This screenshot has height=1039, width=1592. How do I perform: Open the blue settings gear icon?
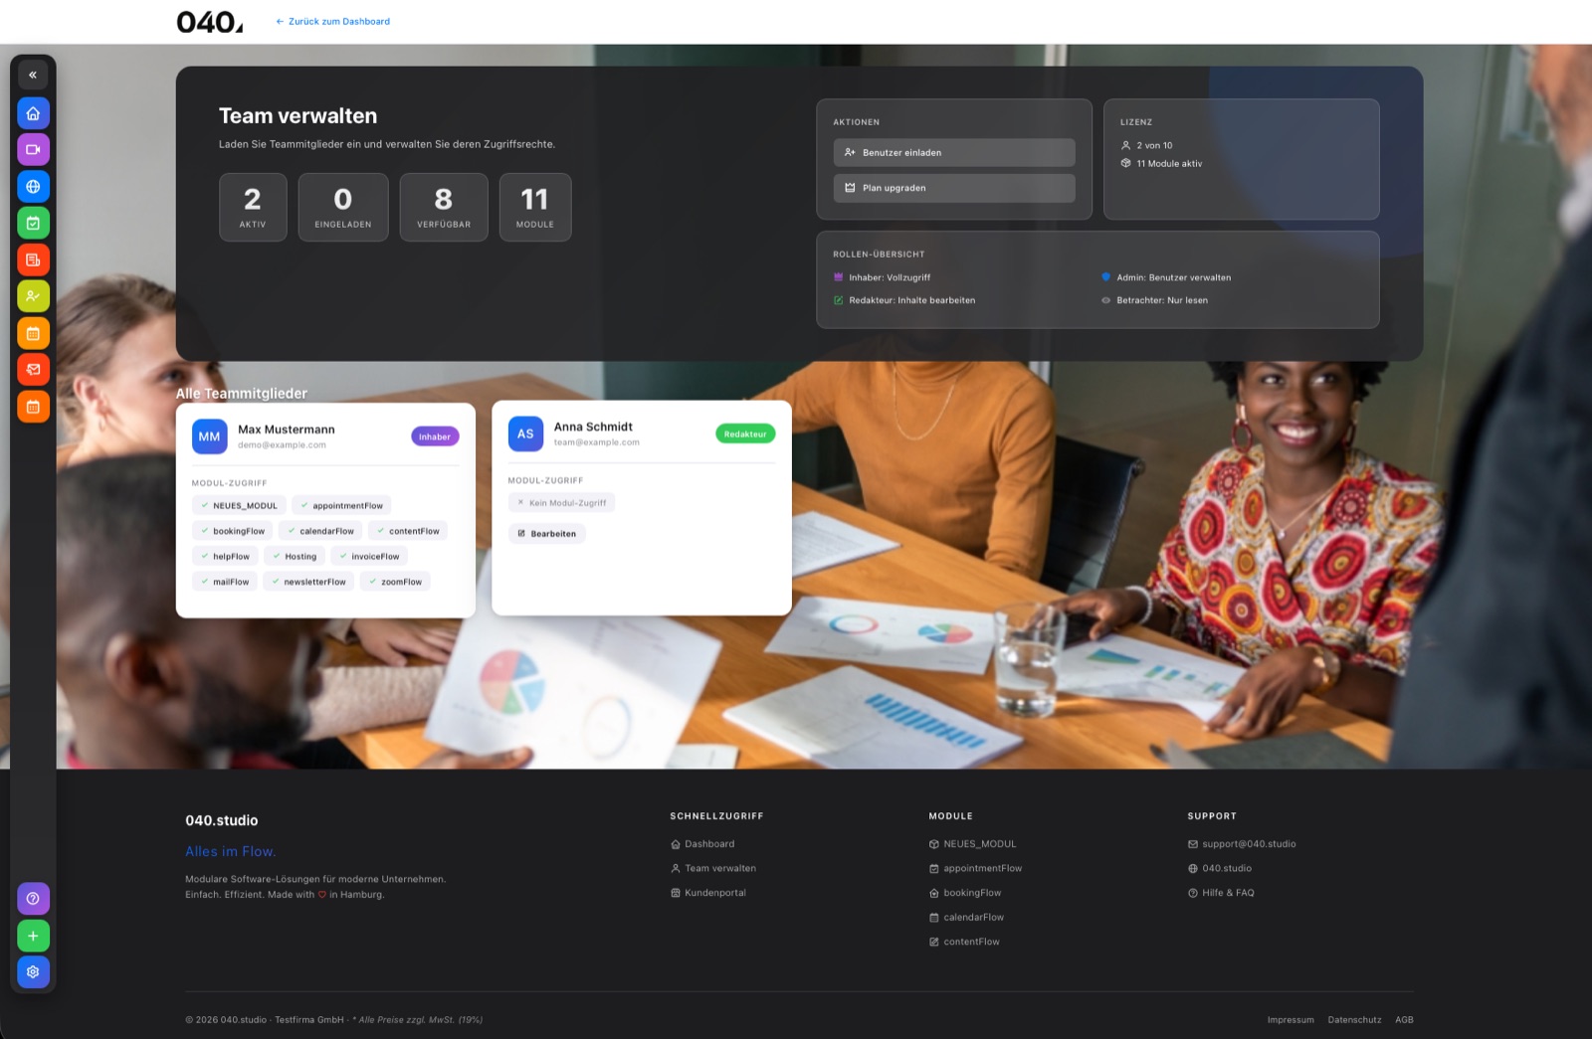click(x=33, y=972)
